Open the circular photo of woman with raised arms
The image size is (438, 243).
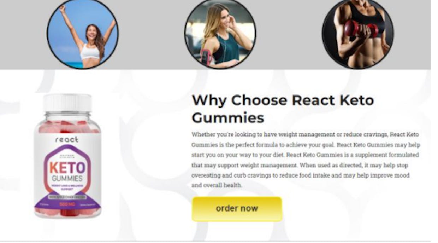click(83, 34)
